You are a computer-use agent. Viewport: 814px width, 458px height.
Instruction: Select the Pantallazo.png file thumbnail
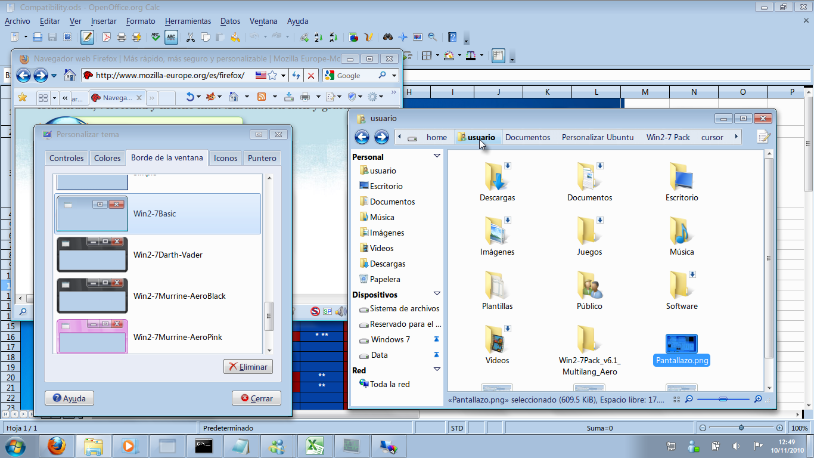[x=681, y=343]
